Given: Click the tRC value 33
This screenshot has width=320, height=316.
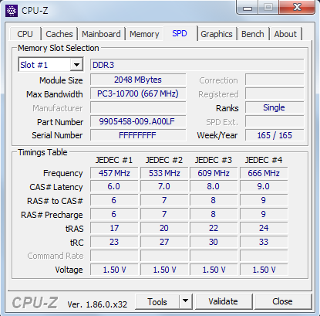Looking at the screenshot, I should pyautogui.click(x=264, y=242).
